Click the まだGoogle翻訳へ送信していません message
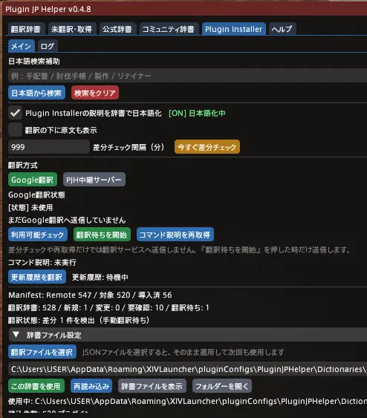Image resolution: width=367 pixels, height=418 pixels. coord(67,221)
